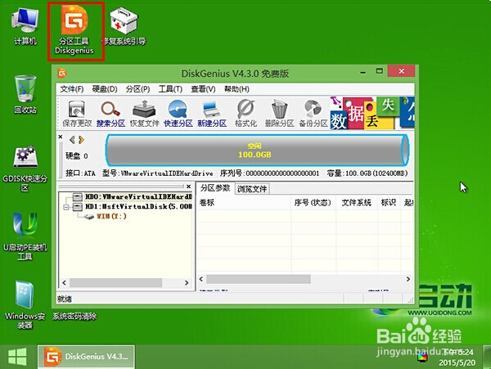Click the previous disk left arrow
This screenshot has width=491, height=369.
point(72,140)
